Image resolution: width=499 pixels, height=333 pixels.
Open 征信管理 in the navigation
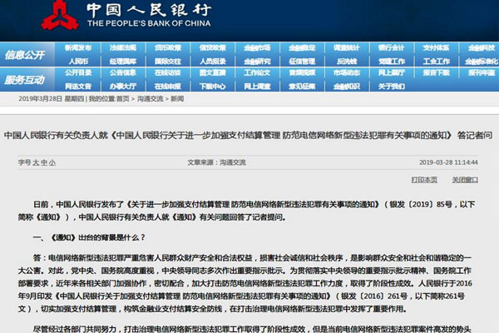pos(302,61)
